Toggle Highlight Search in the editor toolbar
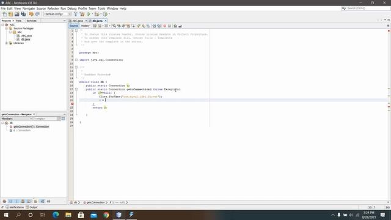 coord(128,26)
